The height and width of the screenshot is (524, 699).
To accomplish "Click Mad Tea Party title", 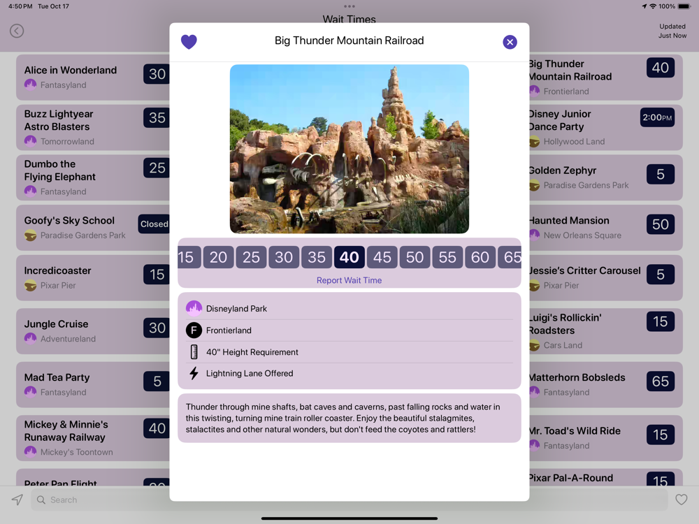I will [57, 377].
